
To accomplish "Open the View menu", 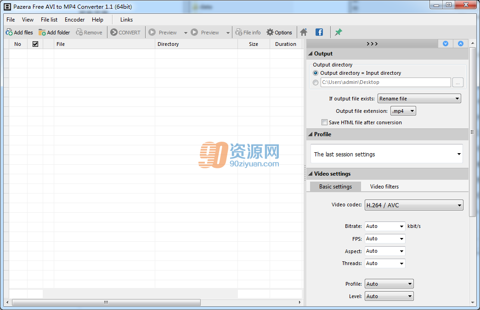I will 28,20.
